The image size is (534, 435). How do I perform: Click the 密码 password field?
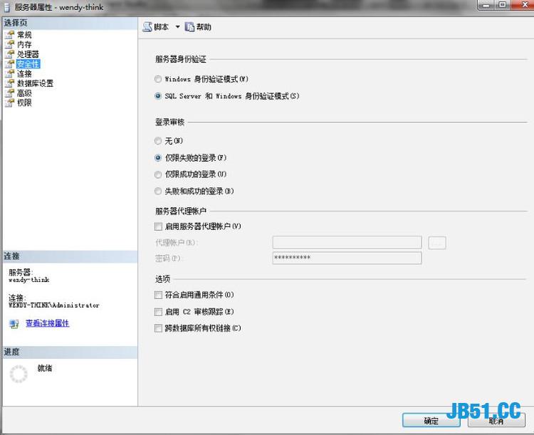tap(347, 258)
